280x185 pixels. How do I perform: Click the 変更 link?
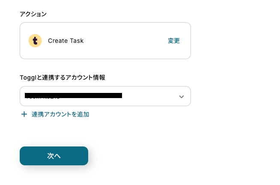tap(174, 41)
